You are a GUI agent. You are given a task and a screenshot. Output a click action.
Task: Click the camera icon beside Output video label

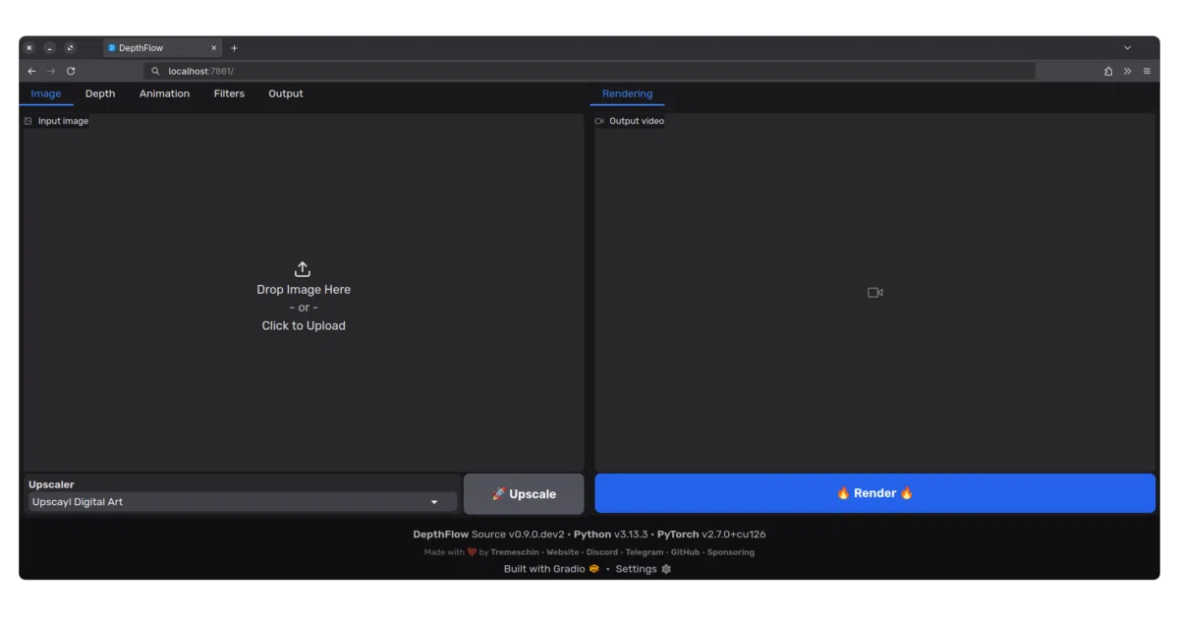(x=599, y=121)
